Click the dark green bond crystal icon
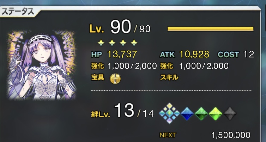Screen dimensions: 266x142 point(201,114)
